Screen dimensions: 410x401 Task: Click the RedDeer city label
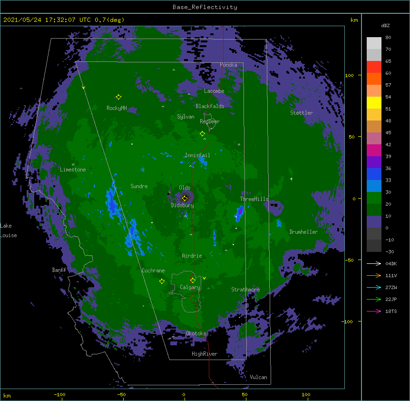(x=210, y=121)
